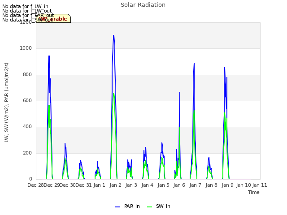Click the Dec 31 x-axis tick label
Screen dimensions: 287x215
(83, 185)
